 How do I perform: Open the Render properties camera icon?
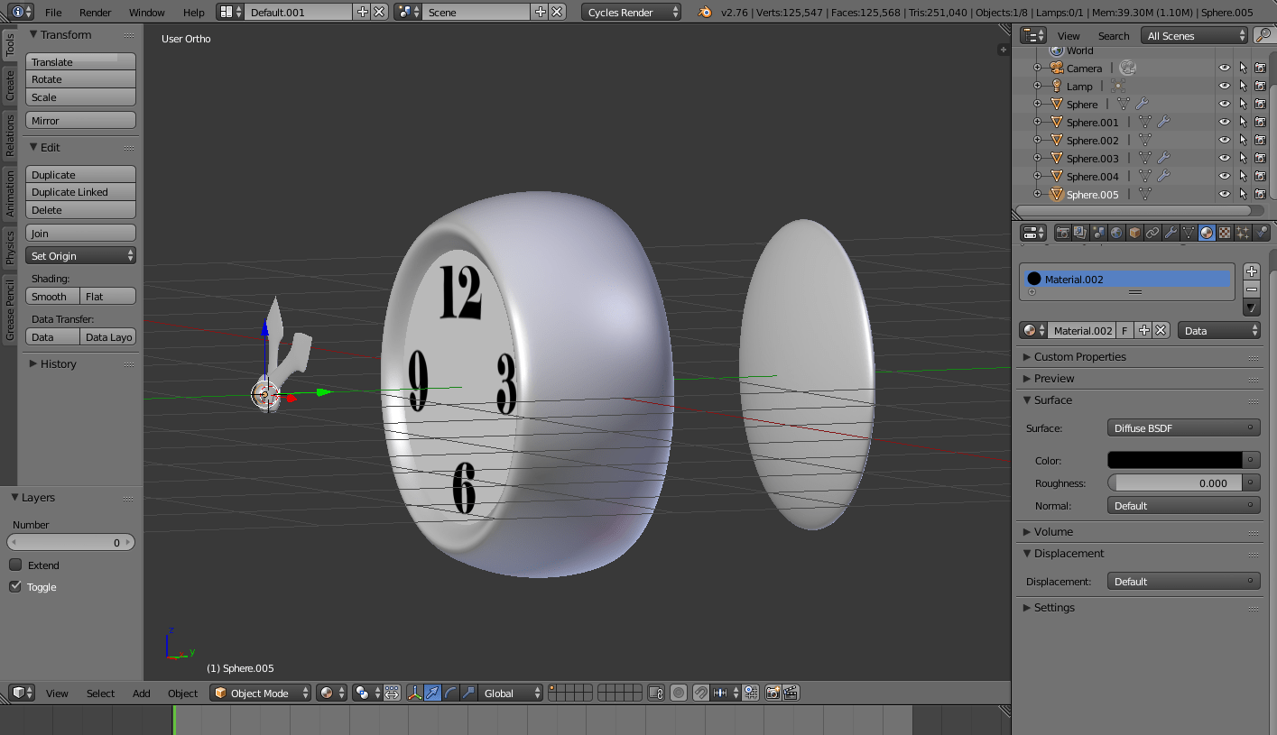[x=1063, y=232]
